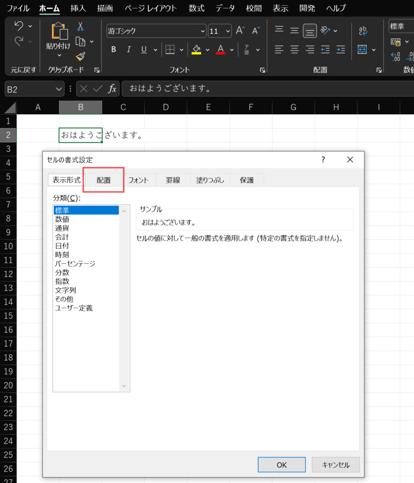Select 日付 in the category list
Screen dimensions: 414x483
(62, 245)
